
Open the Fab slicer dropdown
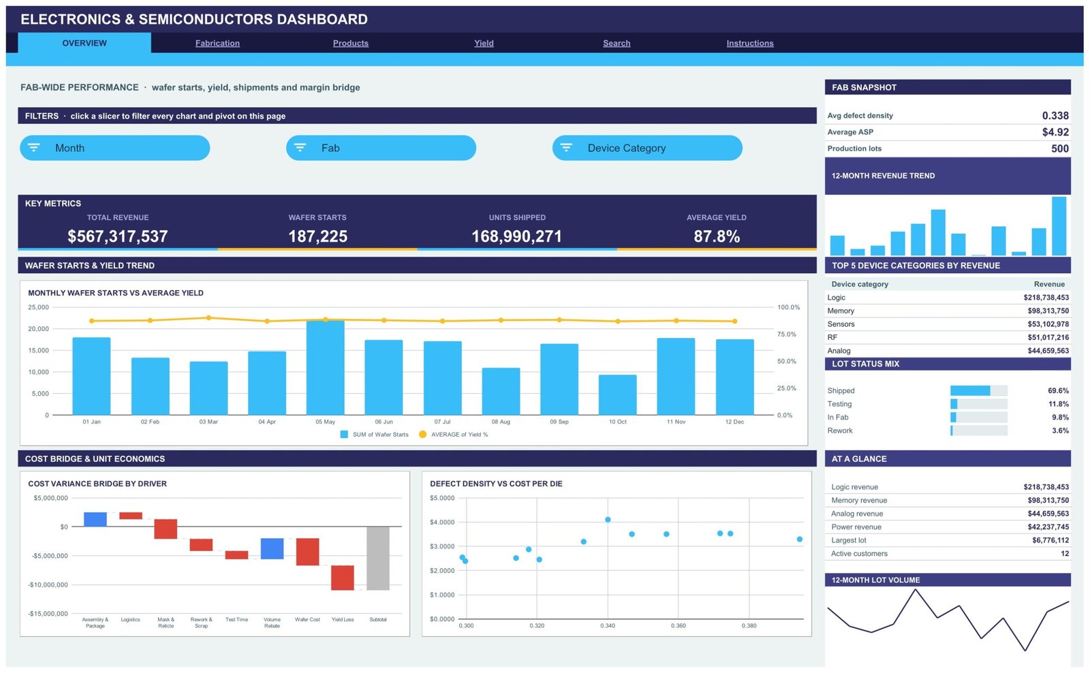381,148
